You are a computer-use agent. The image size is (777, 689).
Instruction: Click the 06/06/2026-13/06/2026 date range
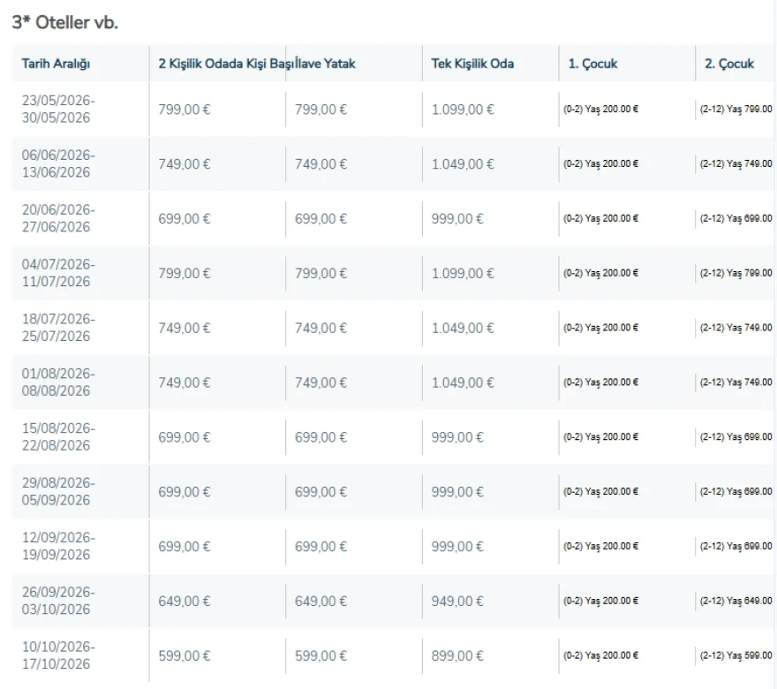tap(58, 164)
